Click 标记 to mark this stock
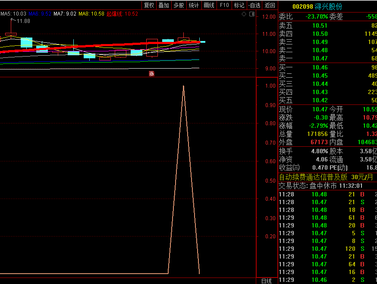Screen dimensions: 377x284 (x=239, y=5)
